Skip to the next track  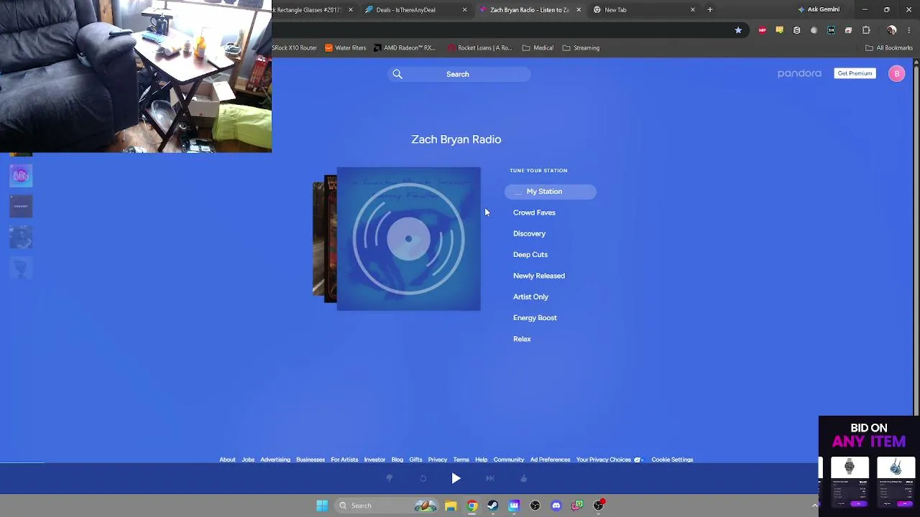point(489,478)
